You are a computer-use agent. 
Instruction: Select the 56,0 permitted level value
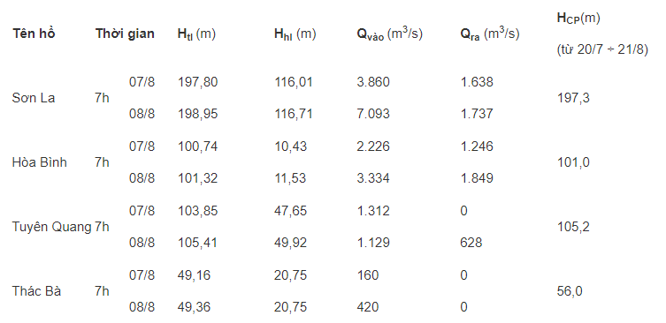570,291
